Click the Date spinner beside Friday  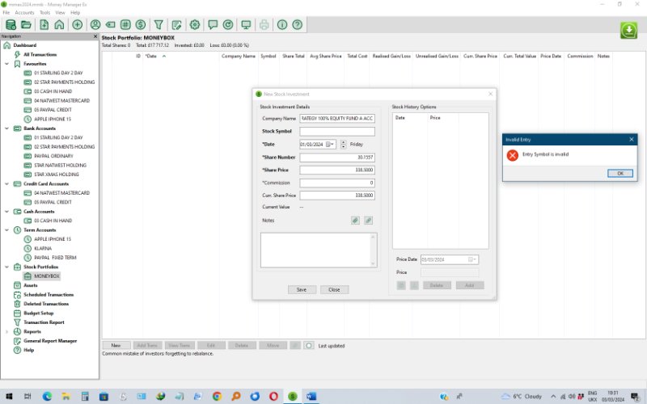[x=343, y=145]
